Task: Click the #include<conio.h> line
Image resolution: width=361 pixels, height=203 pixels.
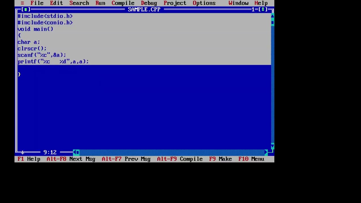Action: click(x=45, y=23)
